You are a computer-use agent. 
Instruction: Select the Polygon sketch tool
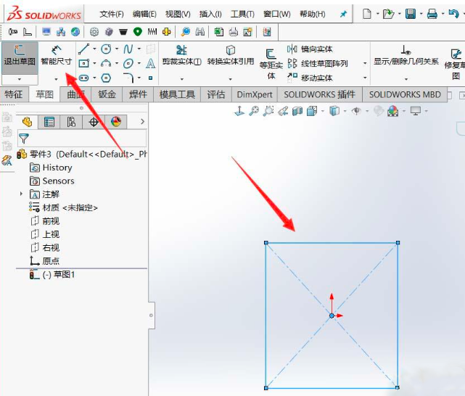pyautogui.click(x=106, y=78)
